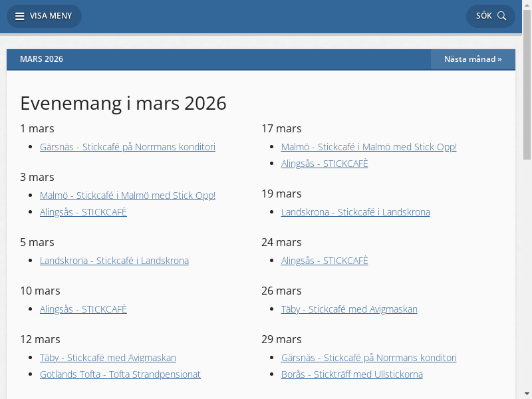Click the vertical scrollbar thumb

(x=527, y=86)
